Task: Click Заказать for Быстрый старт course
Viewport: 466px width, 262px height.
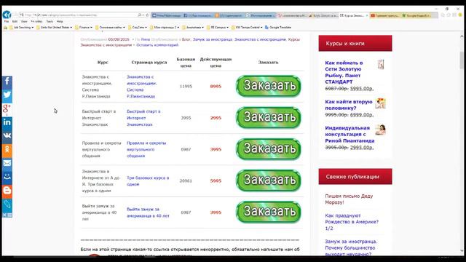Action: (x=269, y=118)
